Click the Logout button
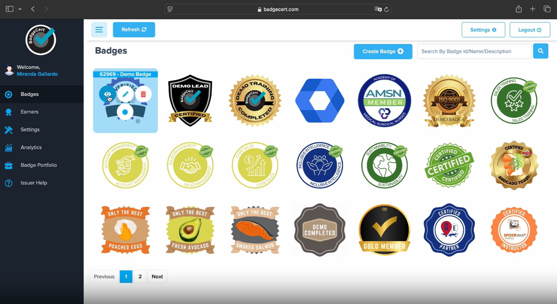The width and height of the screenshot is (557, 304). (530, 30)
